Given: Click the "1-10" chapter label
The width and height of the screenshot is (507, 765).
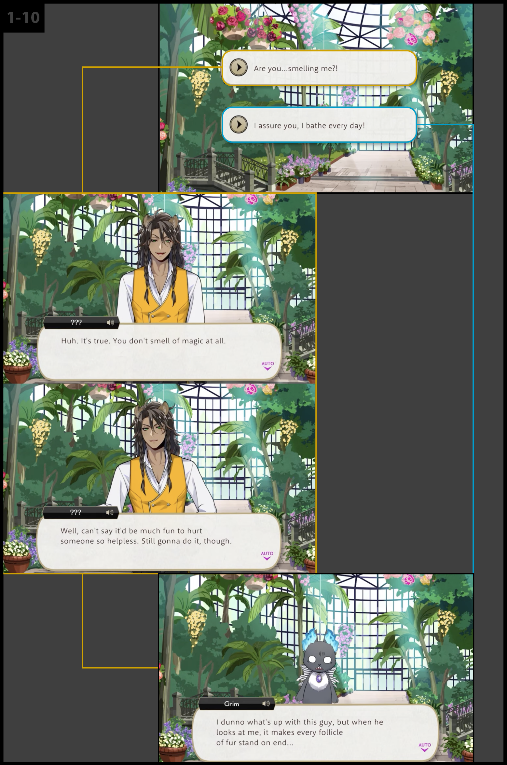Looking at the screenshot, I should (23, 18).
